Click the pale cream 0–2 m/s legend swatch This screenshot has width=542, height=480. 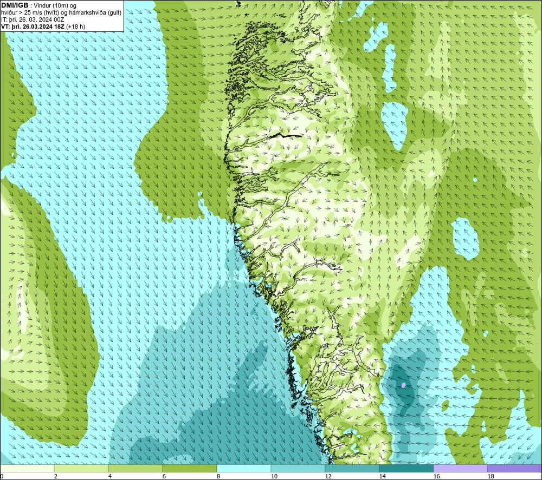pyautogui.click(x=27, y=469)
